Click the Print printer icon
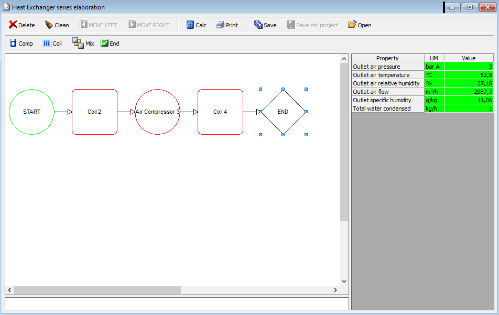The width and height of the screenshot is (499, 315). coord(220,25)
